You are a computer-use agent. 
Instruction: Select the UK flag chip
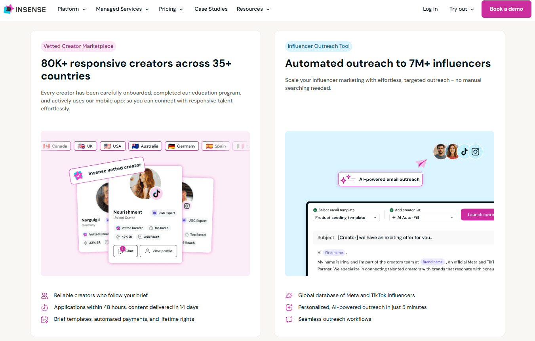point(86,146)
